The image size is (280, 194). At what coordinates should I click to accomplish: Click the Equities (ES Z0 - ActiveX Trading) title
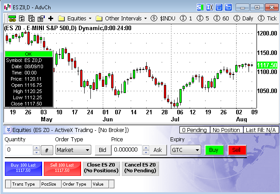(x=70, y=130)
